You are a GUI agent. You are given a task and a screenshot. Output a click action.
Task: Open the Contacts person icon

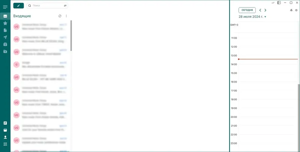(5, 137)
